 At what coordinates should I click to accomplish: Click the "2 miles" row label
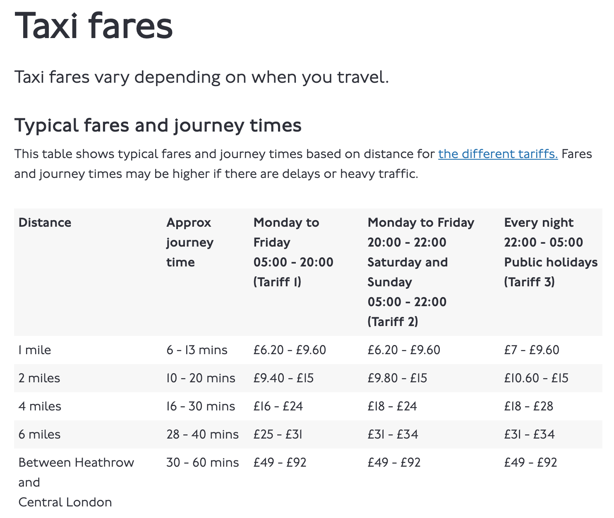39,378
